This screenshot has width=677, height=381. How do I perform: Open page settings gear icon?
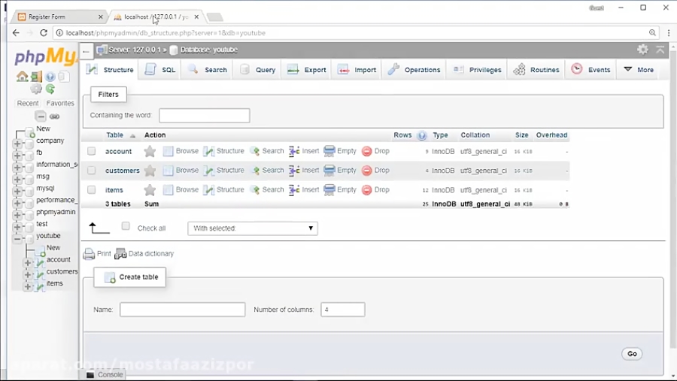[642, 50]
